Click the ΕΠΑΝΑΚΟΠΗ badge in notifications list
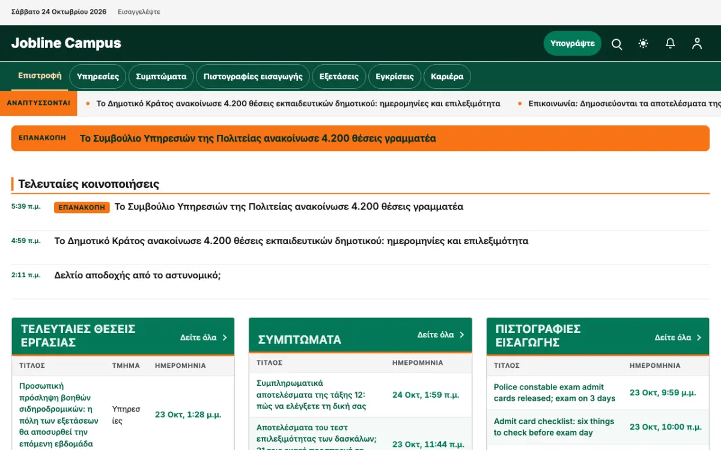 (x=82, y=208)
